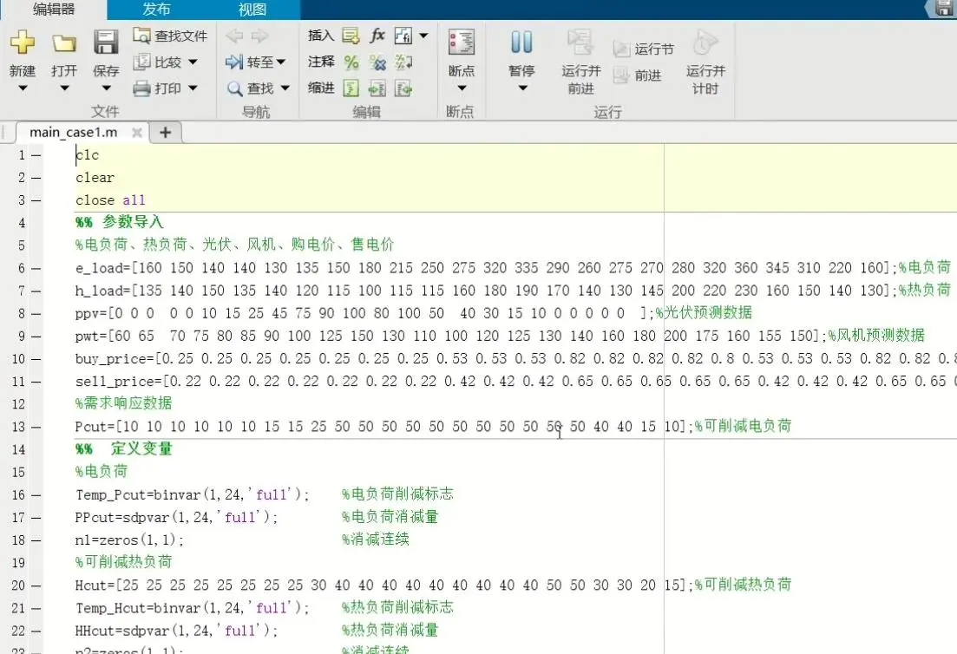Viewport: 957px width, 654px height.
Task: Click the comment percent icon
Action: point(351,62)
